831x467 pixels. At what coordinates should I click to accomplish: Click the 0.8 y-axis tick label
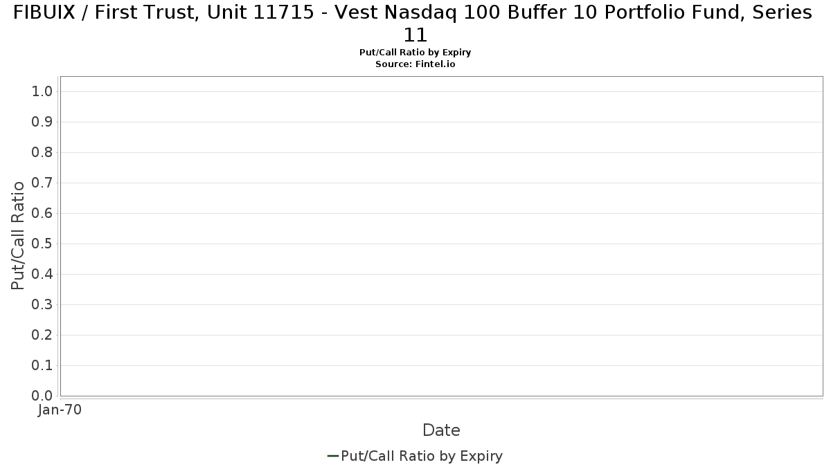(42, 153)
